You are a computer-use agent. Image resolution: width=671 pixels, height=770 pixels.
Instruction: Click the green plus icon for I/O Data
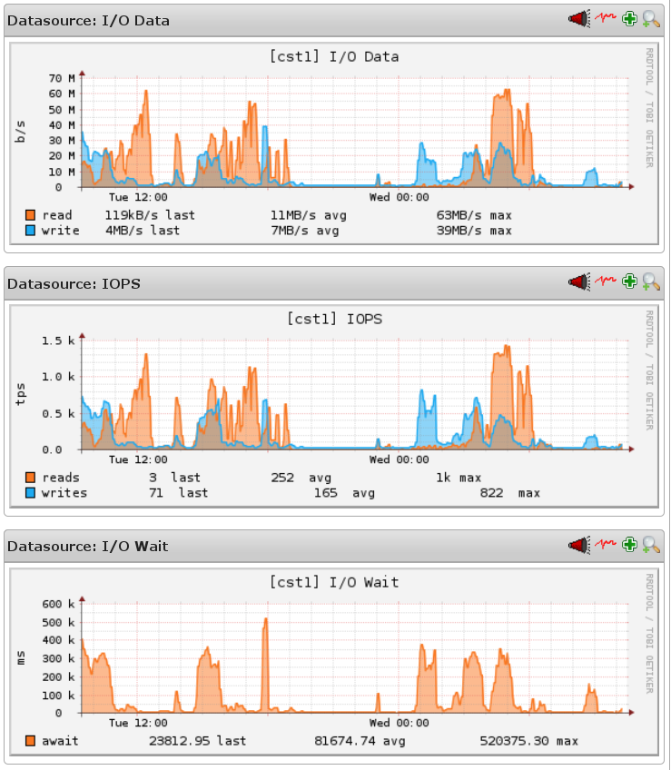tap(629, 19)
